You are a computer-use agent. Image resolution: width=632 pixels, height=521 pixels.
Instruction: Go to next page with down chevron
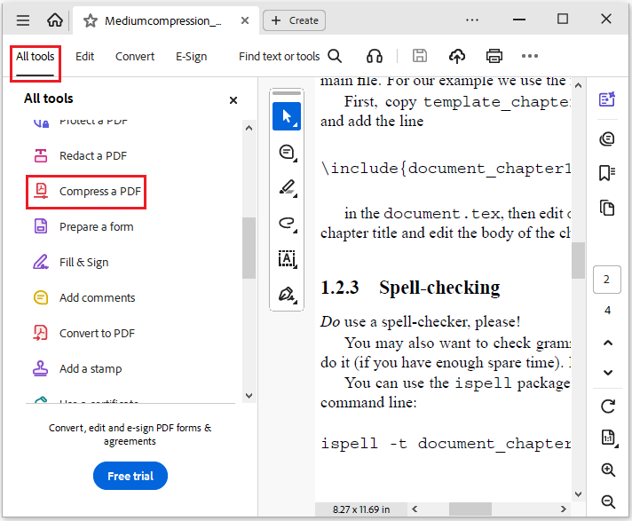[x=608, y=372]
